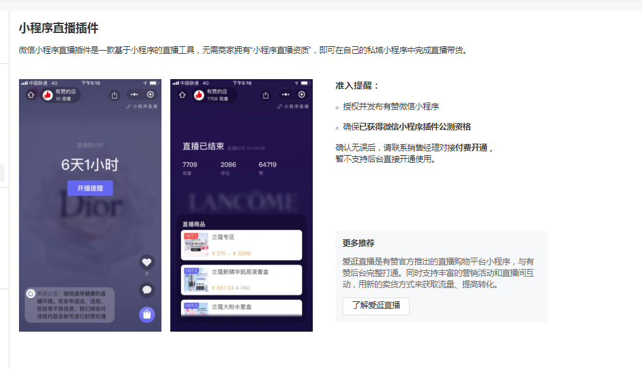642x369 pixels.
Task: Click the home icon in first phone screenshot
Action: click(x=31, y=95)
